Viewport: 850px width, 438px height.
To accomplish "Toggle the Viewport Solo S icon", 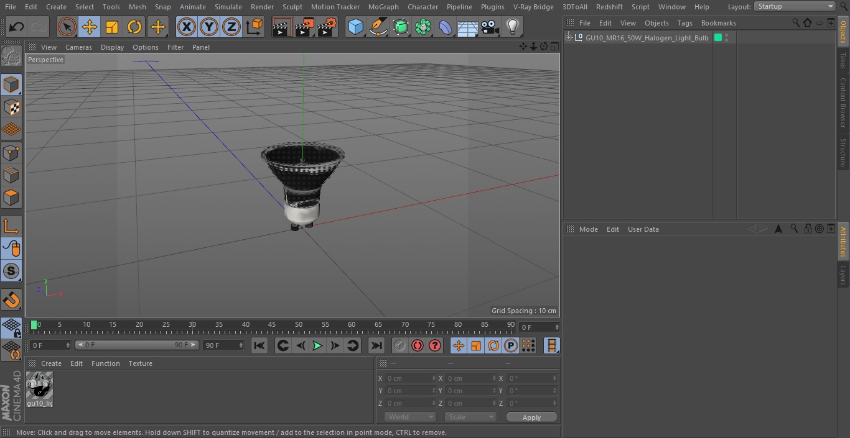I will pyautogui.click(x=11, y=271).
